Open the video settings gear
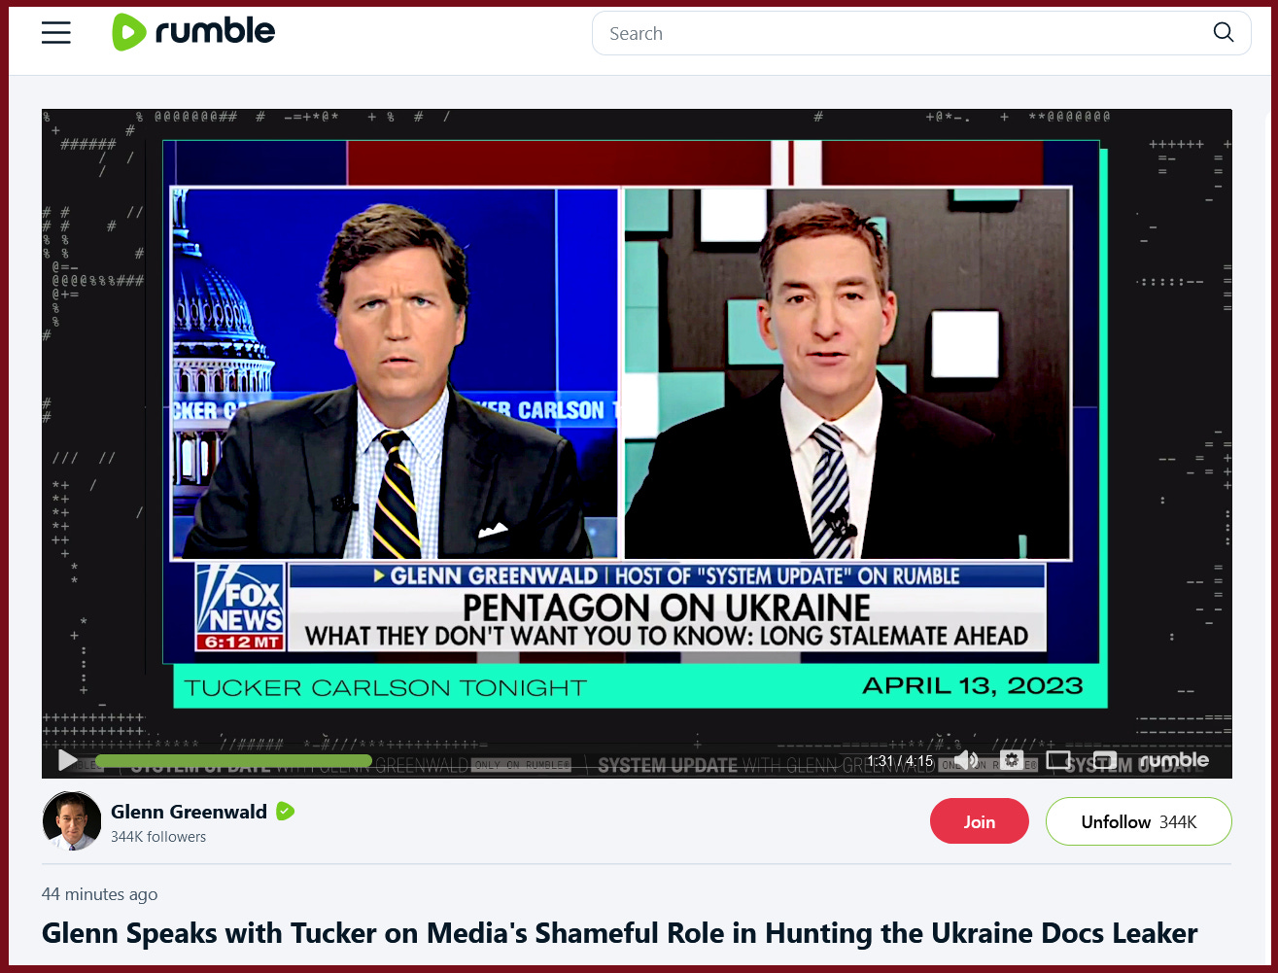Screen dimensions: 1278x973 click(x=1012, y=760)
